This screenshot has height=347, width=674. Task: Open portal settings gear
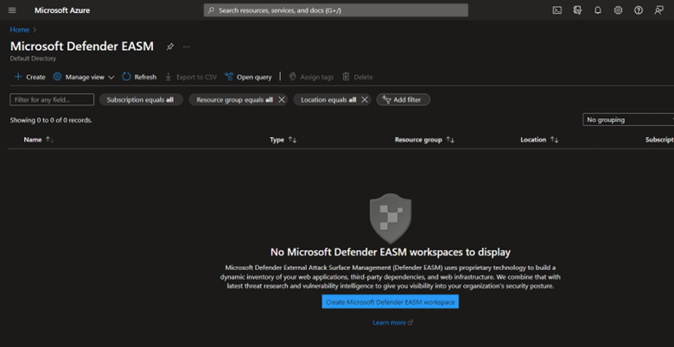tap(618, 10)
